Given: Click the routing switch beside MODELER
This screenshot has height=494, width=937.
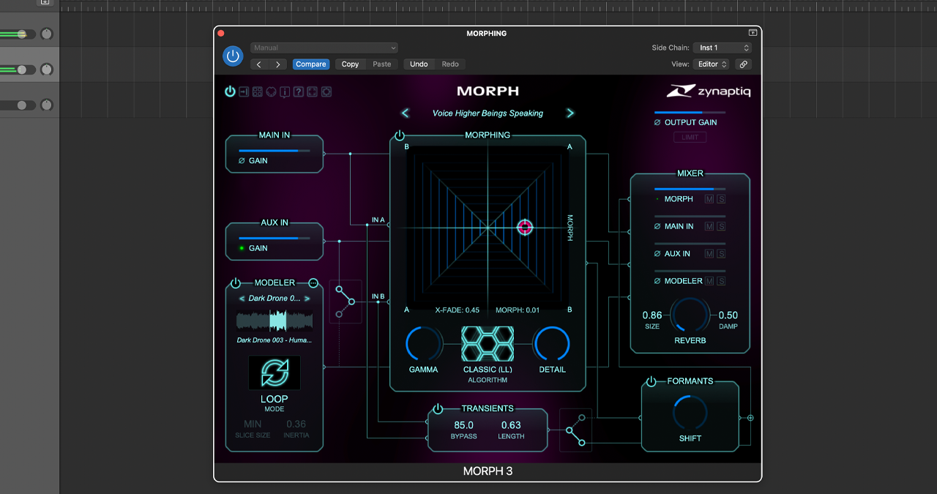Looking at the screenshot, I should click(346, 301).
